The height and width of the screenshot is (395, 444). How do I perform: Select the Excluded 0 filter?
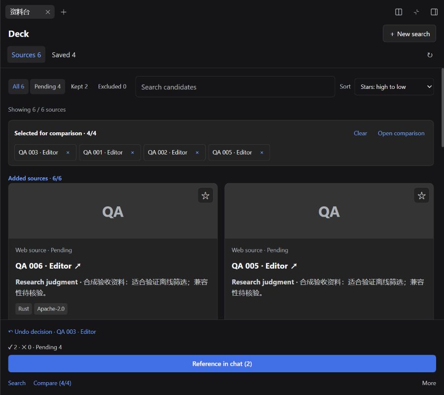coord(112,86)
